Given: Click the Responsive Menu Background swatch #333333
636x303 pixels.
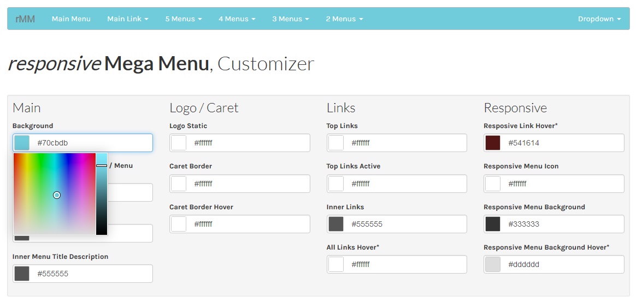Looking at the screenshot, I should [x=493, y=224].
